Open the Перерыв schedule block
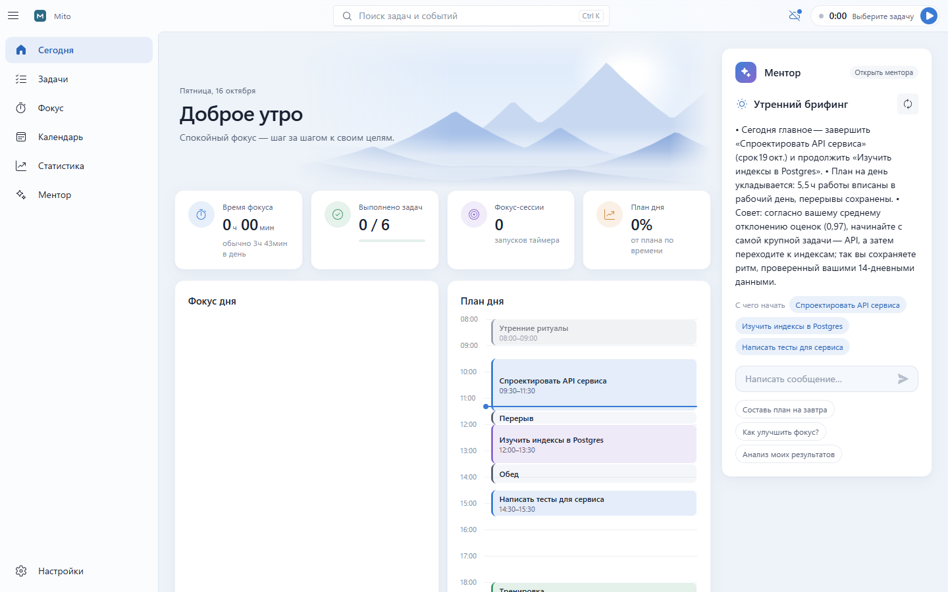Image resolution: width=948 pixels, height=592 pixels. coord(594,418)
